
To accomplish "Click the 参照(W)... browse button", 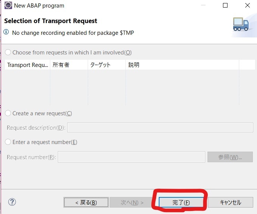I will pyautogui.click(x=230, y=157).
